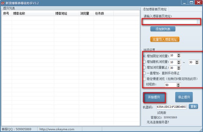The image size is (203, 132).
Task: Click the Sina Weibo app icon in title bar
Action: [x=3, y=3]
